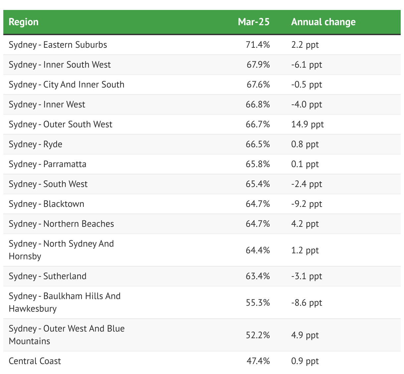
Task: Click the Annual change column header
Action: pyautogui.click(x=323, y=22)
